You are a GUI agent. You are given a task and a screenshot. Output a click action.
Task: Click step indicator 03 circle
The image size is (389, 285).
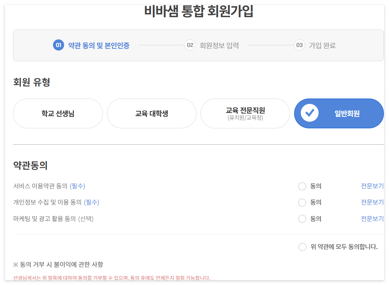pos(299,45)
